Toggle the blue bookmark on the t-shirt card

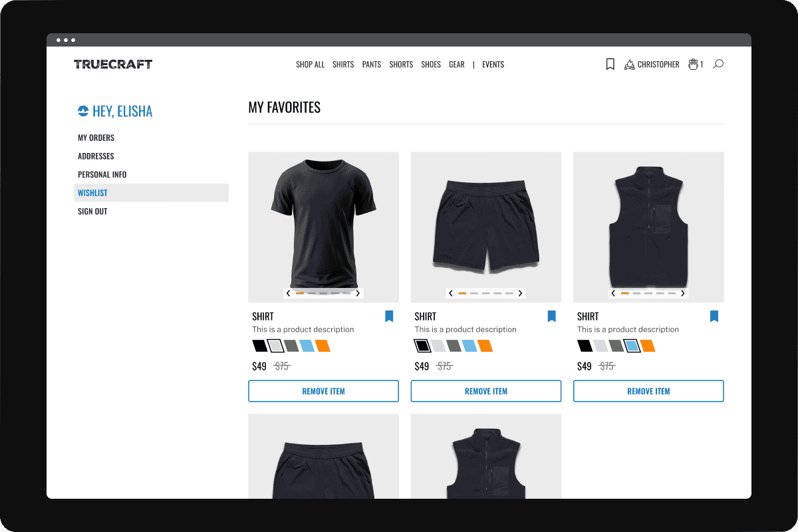pos(389,317)
